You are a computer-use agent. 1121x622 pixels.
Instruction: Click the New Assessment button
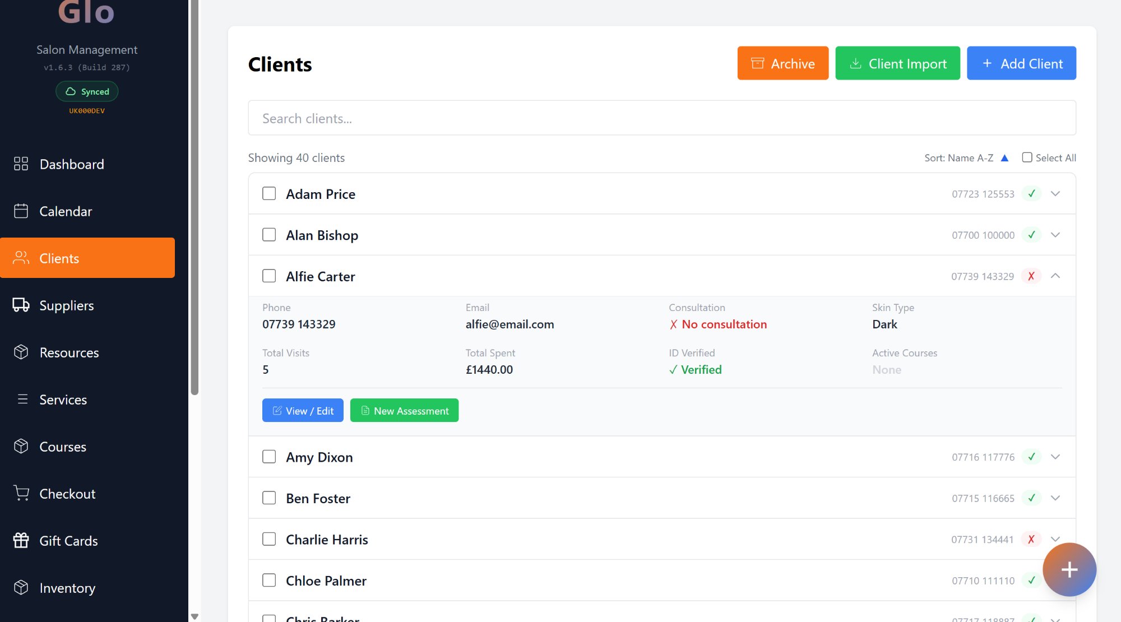tap(404, 410)
